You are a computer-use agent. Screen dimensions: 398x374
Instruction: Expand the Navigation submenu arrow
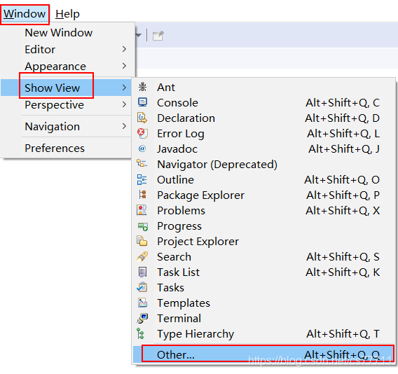[124, 126]
